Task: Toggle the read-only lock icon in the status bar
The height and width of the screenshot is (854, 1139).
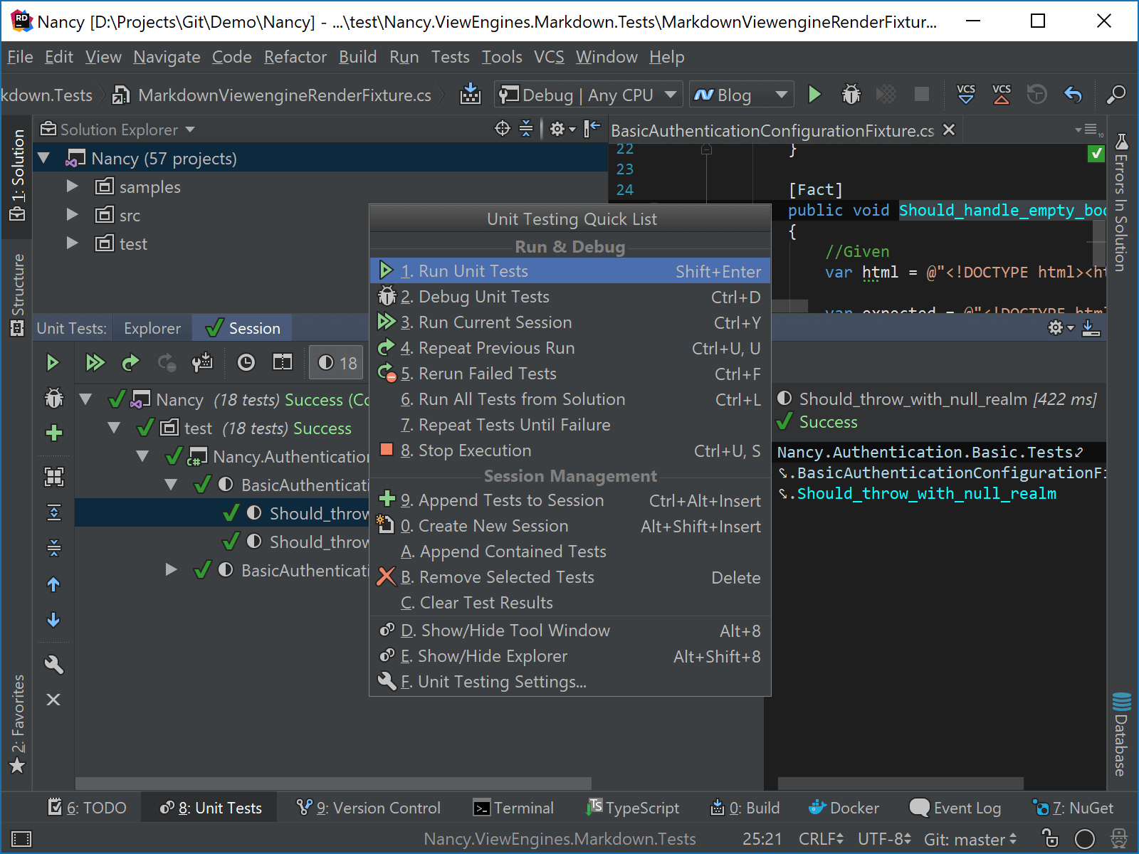Action: point(1050,838)
